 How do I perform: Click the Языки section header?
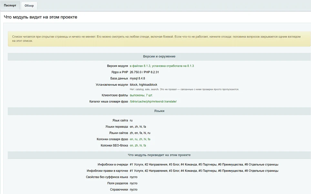click(x=159, y=111)
